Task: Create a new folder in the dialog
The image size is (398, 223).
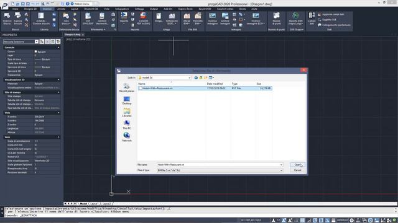Action: pos(206,77)
